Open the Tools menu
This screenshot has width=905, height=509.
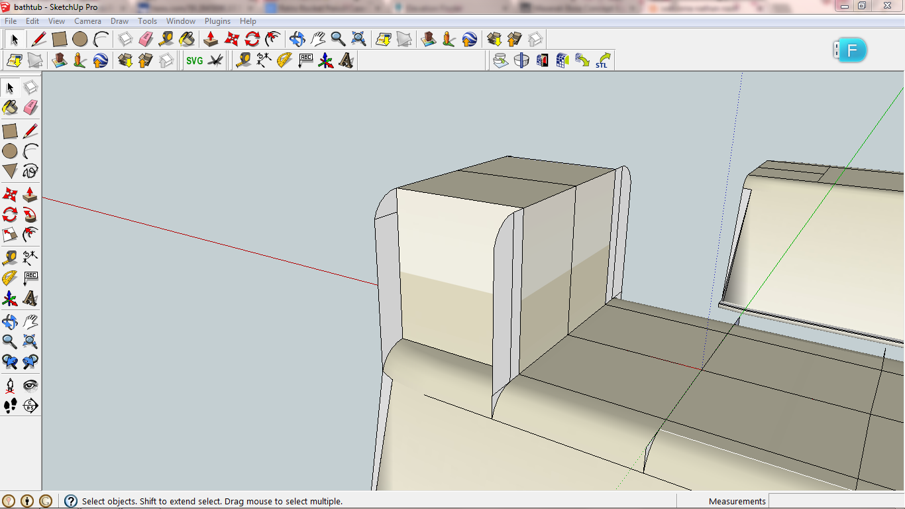coord(148,21)
